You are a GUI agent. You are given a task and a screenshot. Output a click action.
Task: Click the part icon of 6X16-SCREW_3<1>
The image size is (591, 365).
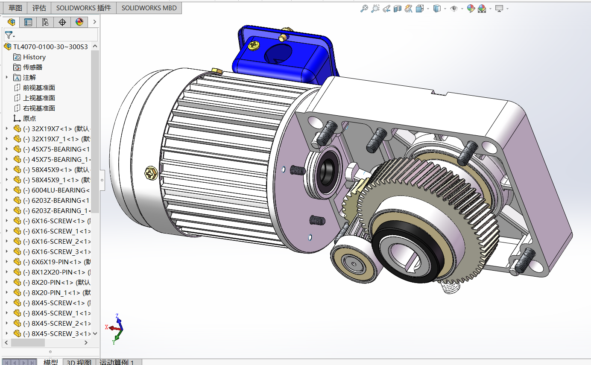[17, 251]
